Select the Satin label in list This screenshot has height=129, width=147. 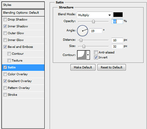pos(12,67)
